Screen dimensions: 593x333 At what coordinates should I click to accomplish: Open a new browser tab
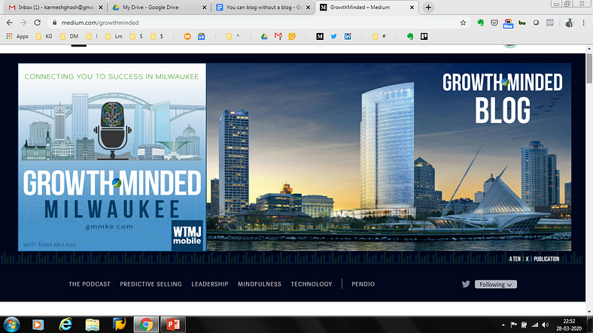click(428, 8)
